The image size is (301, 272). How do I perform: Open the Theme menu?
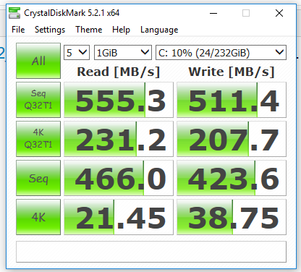[x=89, y=30]
